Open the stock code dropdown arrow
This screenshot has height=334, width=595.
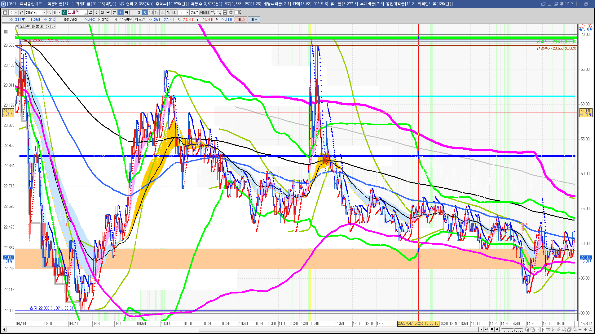44,12
